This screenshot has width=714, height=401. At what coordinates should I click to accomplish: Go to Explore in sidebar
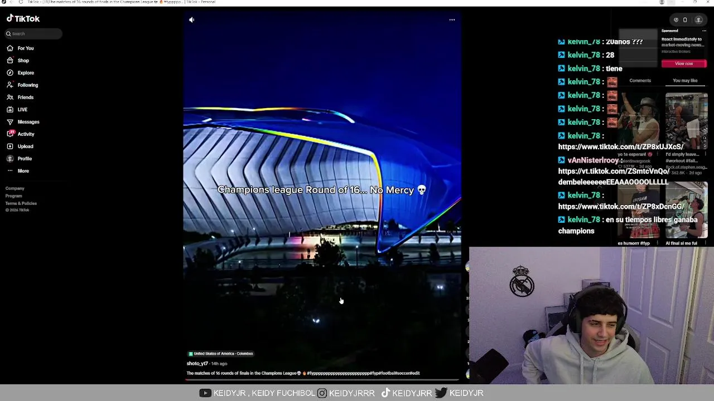20,73
